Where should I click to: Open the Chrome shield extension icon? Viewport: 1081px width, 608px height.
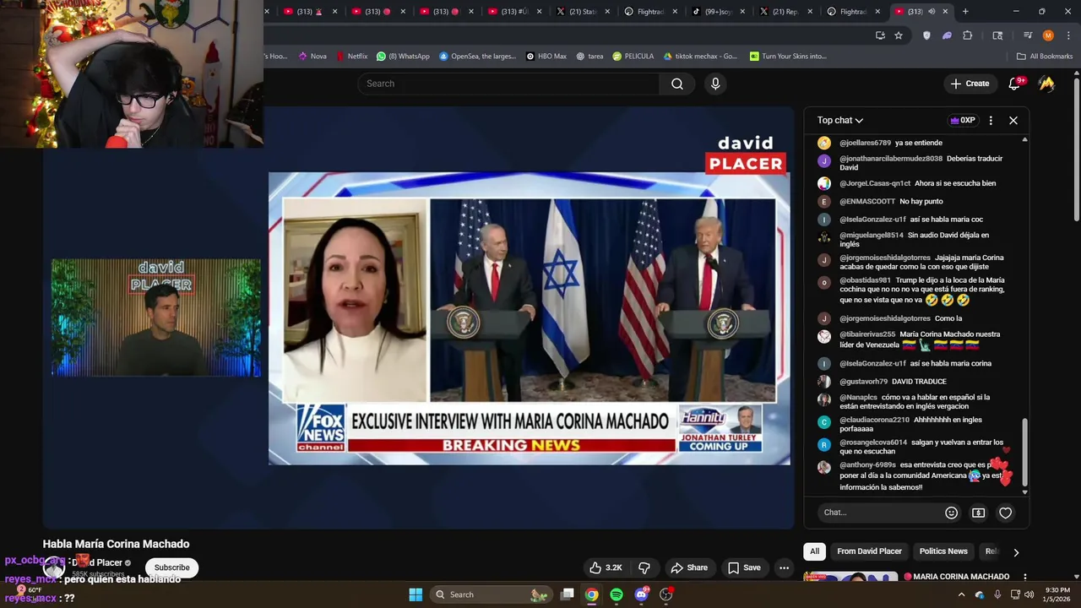926,35
